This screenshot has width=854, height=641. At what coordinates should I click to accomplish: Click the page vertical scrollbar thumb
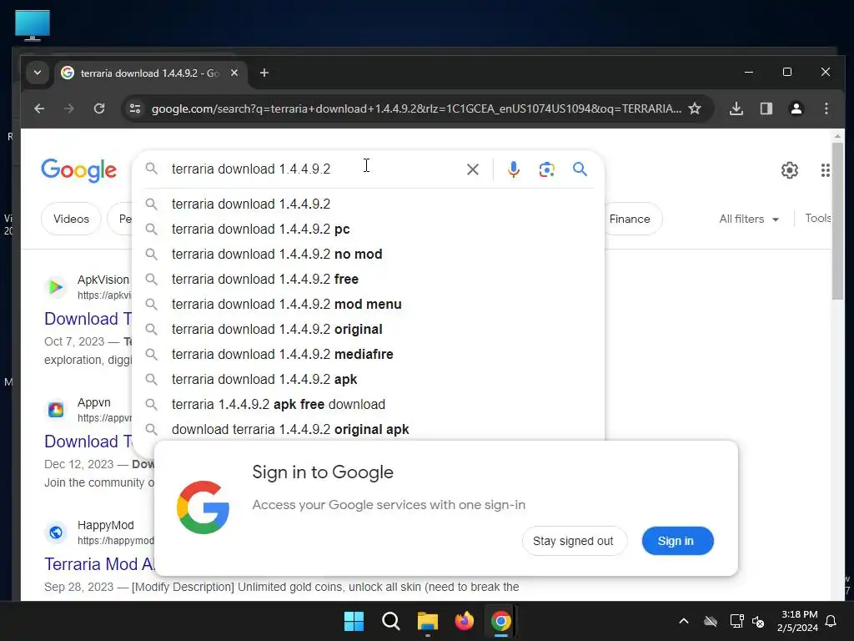(837, 220)
